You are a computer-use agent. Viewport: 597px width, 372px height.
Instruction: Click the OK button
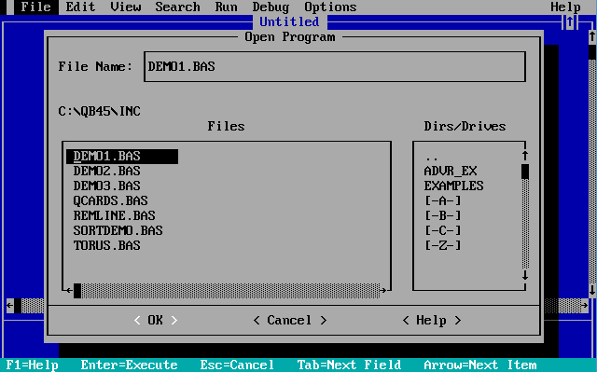coord(156,321)
